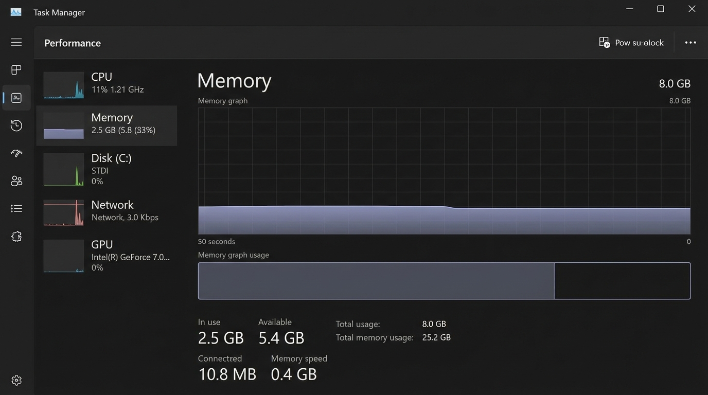Expand the Task Manager system menu icon

[x=15, y=11]
